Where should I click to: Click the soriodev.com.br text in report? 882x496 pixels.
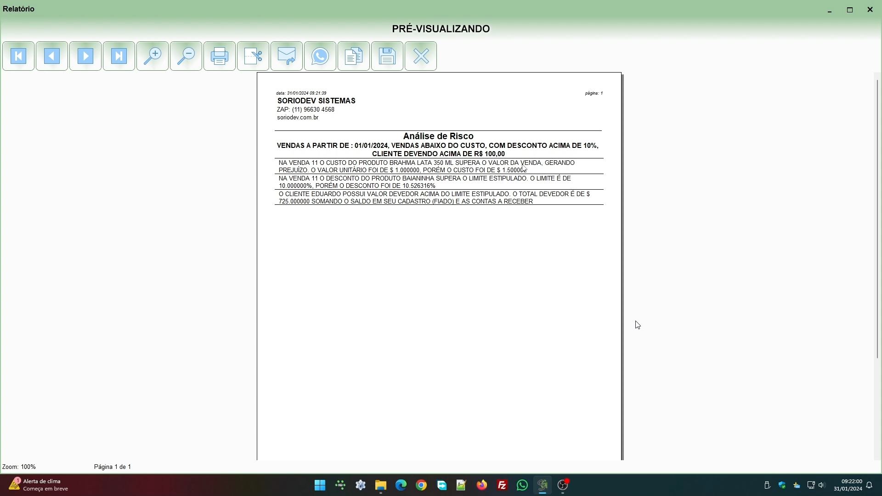(x=298, y=118)
